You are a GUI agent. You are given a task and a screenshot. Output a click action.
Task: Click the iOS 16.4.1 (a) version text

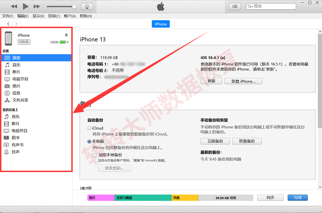pos(213,58)
